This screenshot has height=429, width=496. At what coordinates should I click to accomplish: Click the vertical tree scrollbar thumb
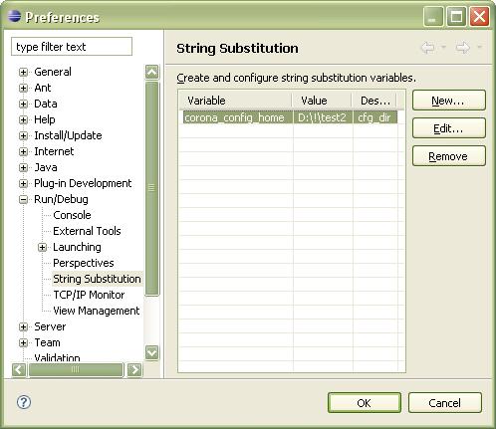click(152, 188)
